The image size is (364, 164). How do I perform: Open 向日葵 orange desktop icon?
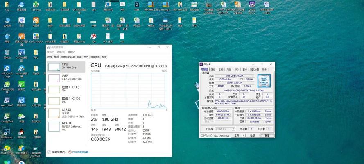click(36, 22)
